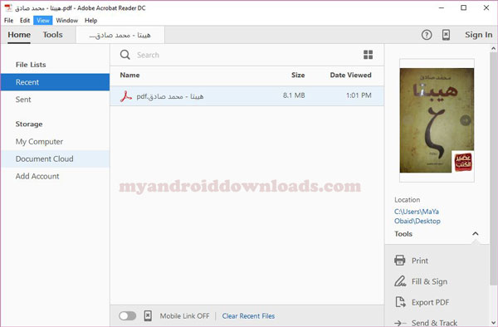Open the File menu
Screen dimensions: 498x327
8,20
